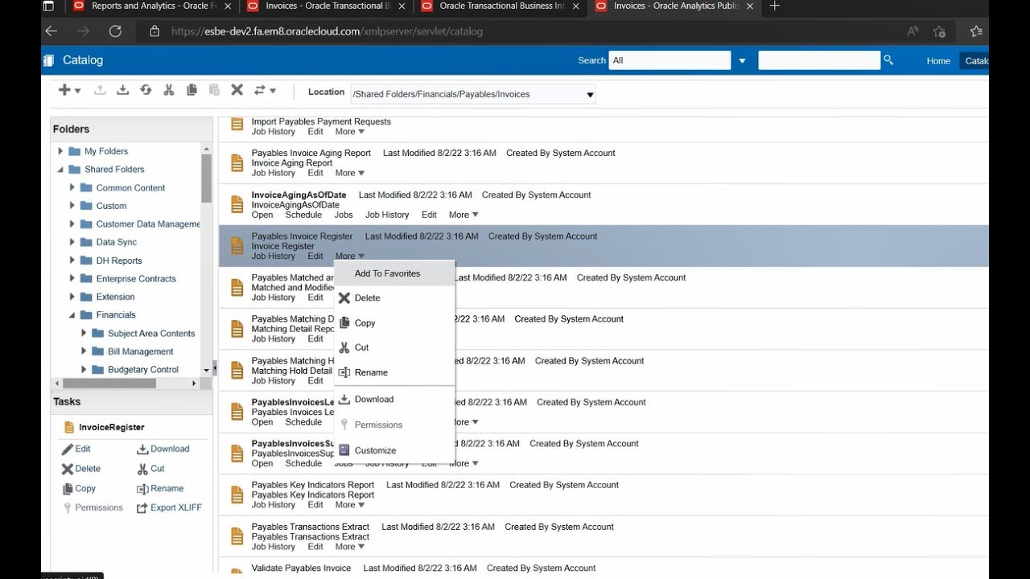Select Budgetary Control folder

[x=143, y=370]
